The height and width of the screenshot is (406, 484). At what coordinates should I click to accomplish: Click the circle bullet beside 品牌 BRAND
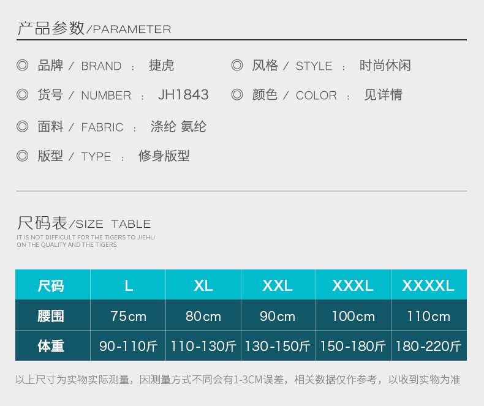[23, 66]
